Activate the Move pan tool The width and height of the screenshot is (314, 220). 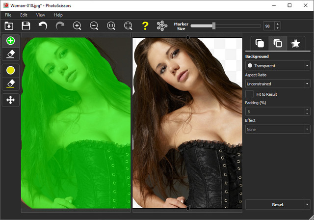(x=11, y=100)
